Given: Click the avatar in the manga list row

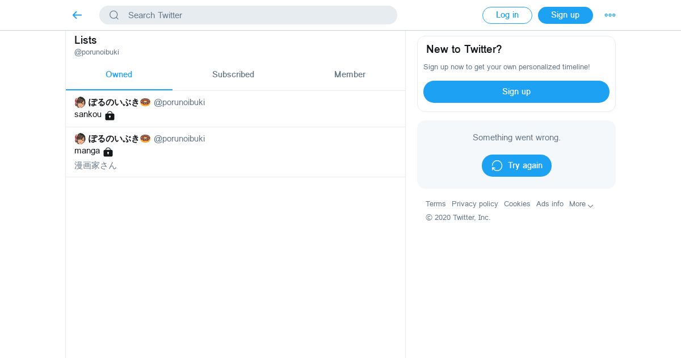Looking at the screenshot, I should pos(80,139).
